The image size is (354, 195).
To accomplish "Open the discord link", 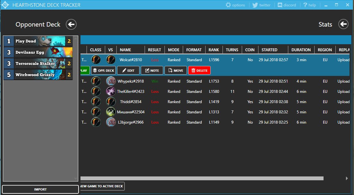I will (x=287, y=5).
